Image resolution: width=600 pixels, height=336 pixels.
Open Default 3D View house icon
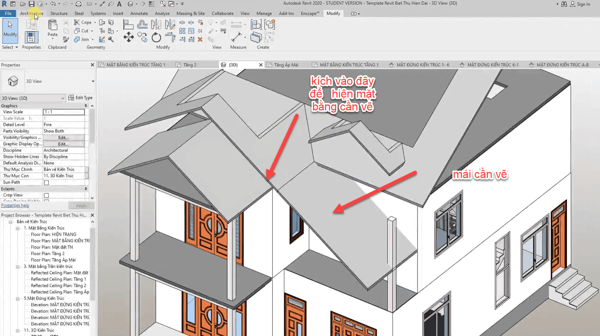point(130,4)
